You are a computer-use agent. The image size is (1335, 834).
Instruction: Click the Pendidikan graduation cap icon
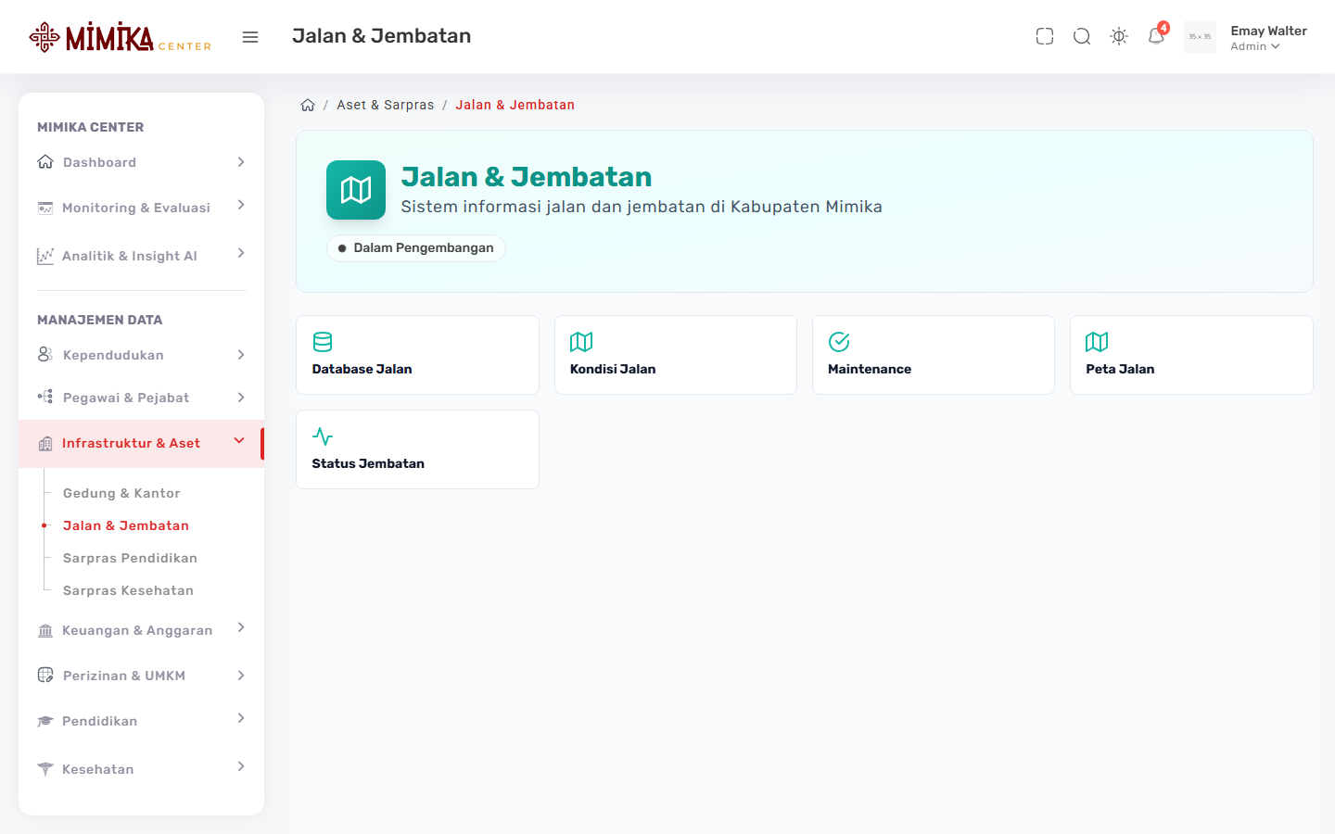click(45, 721)
